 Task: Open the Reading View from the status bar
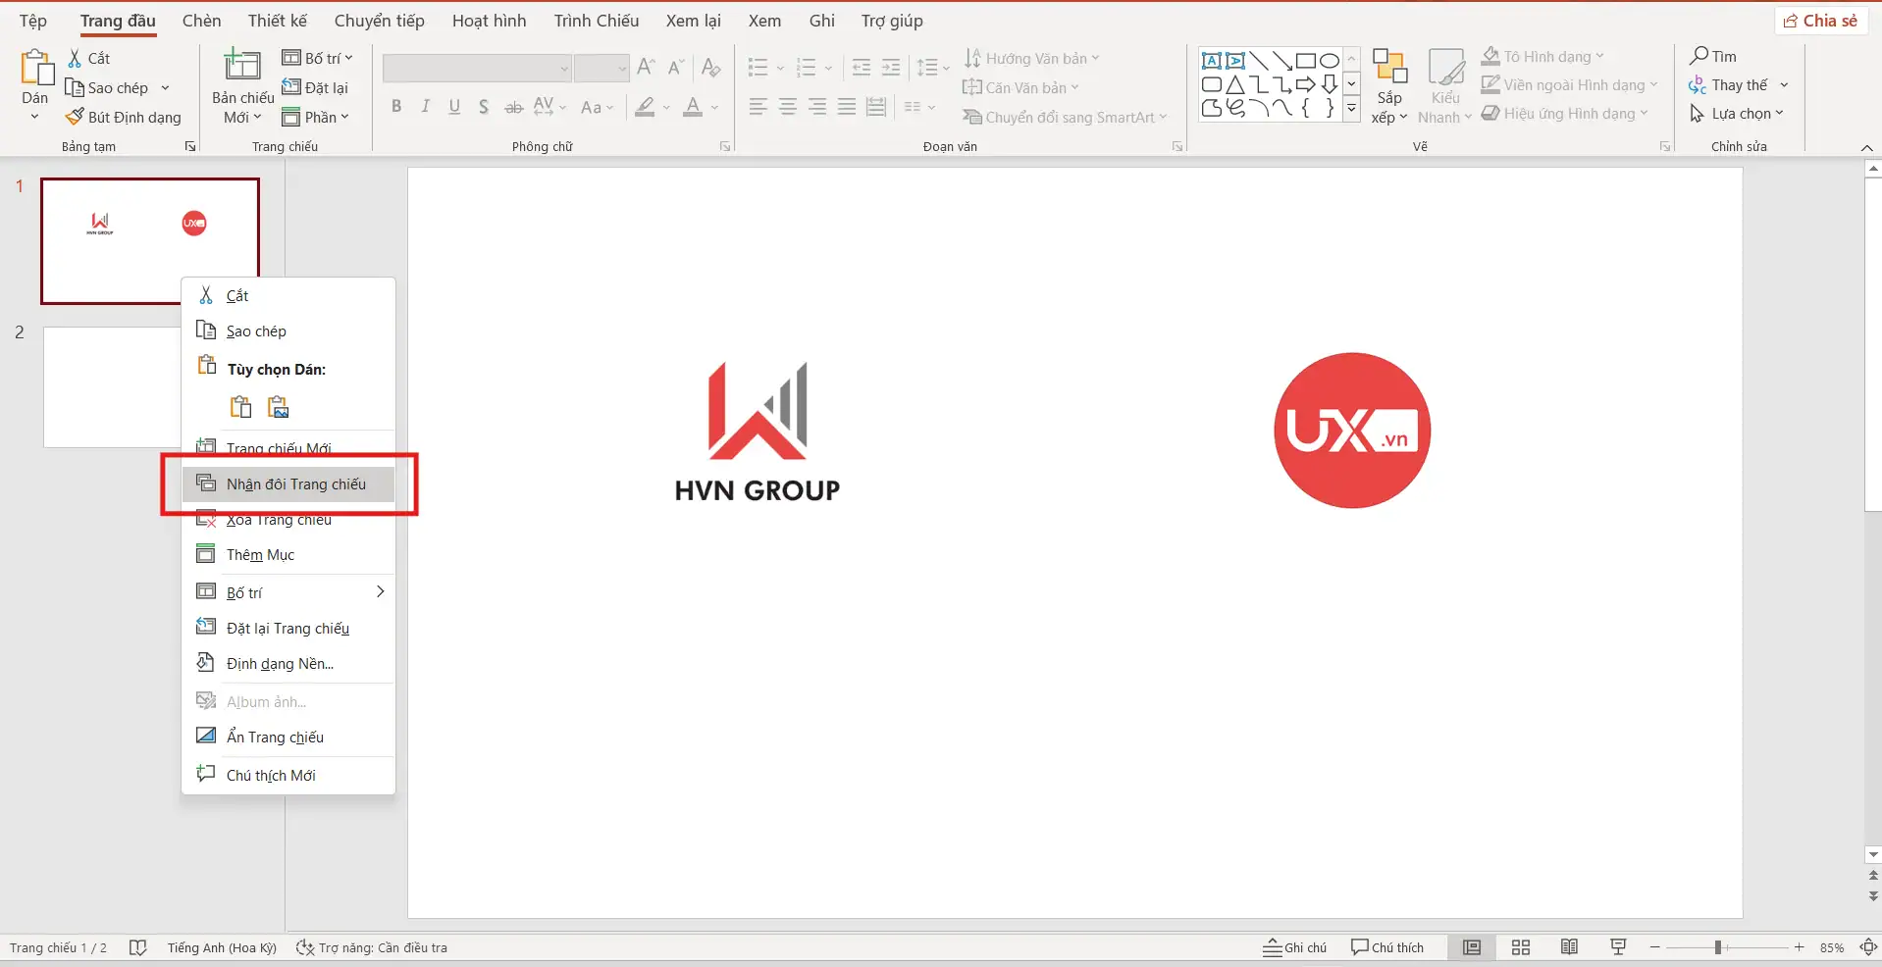click(x=1569, y=946)
